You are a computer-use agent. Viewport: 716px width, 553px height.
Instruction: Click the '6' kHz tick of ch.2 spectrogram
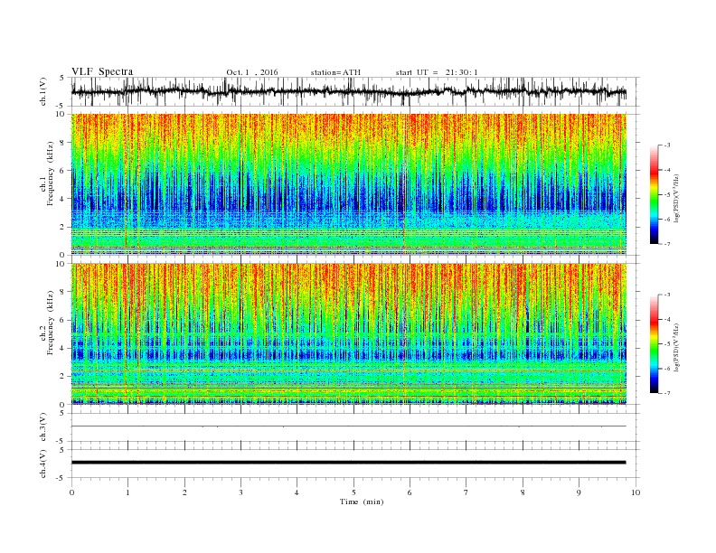63,320
